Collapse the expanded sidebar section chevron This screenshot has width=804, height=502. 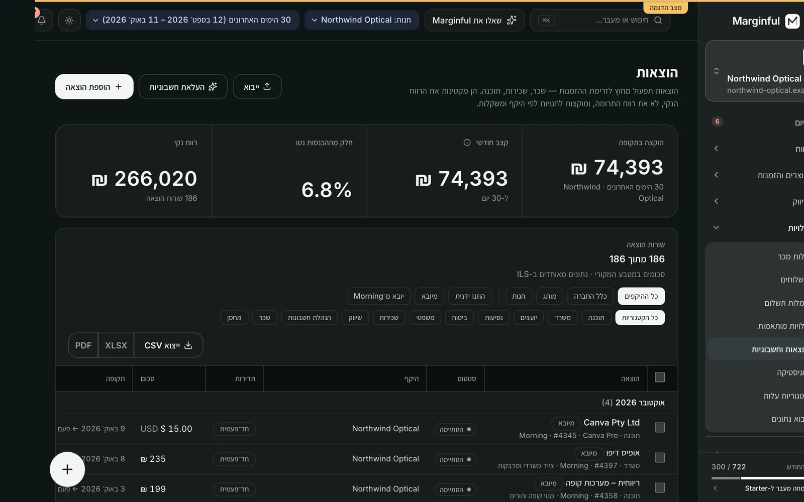[716, 227]
